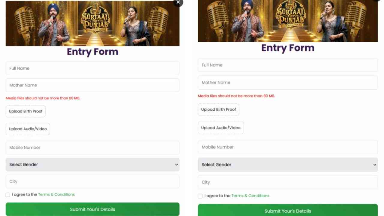The width and height of the screenshot is (384, 216).
Task: Expand Select Gender dropdown in right form
Action: 288,165
